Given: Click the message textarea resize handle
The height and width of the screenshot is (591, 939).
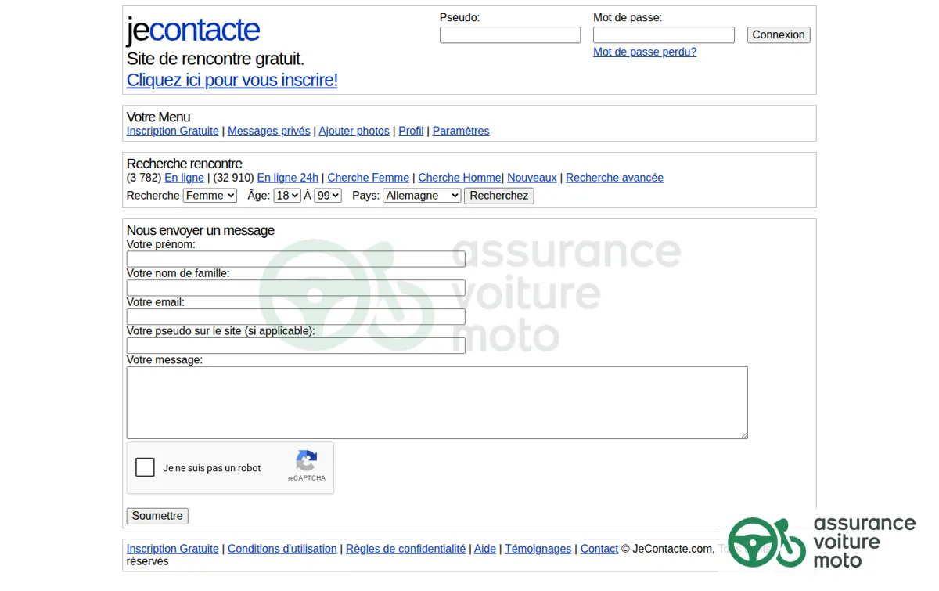Looking at the screenshot, I should pos(743,434).
